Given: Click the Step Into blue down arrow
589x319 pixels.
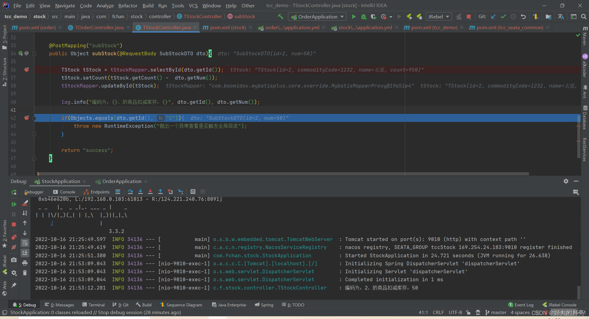Looking at the screenshot, I should tap(141, 192).
